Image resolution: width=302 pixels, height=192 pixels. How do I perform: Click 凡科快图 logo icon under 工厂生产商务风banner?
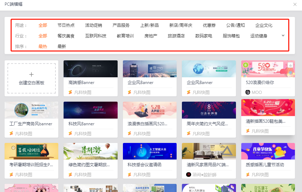click(x=11, y=133)
